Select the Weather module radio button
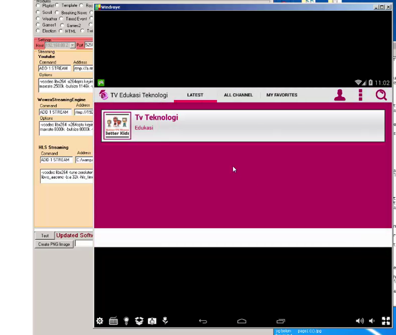This screenshot has width=396, height=335. click(38, 19)
